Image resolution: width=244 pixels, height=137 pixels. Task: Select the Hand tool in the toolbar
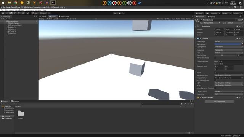(3, 13)
